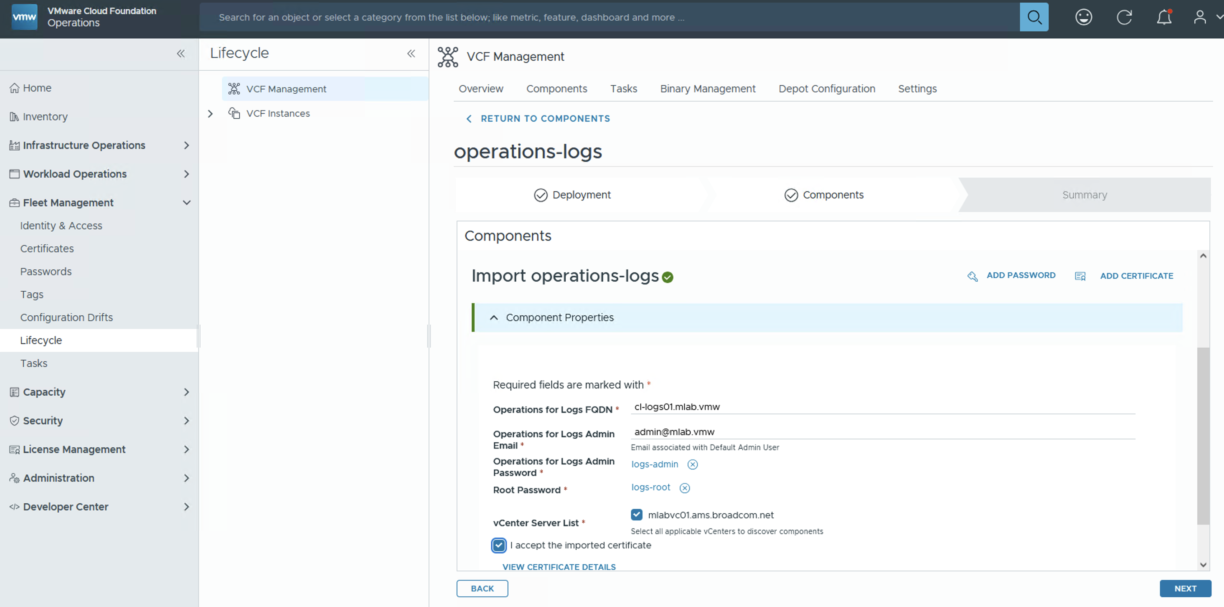Open the Depot Configuration tab
Image resolution: width=1224 pixels, height=607 pixels.
coord(826,89)
